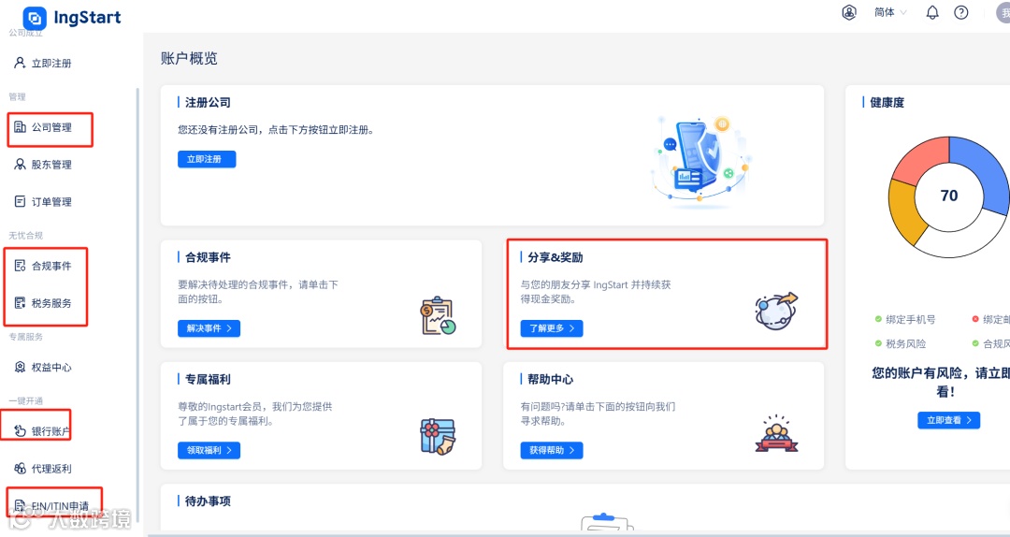
Task: Click the 解决事件 button
Action: tap(209, 328)
